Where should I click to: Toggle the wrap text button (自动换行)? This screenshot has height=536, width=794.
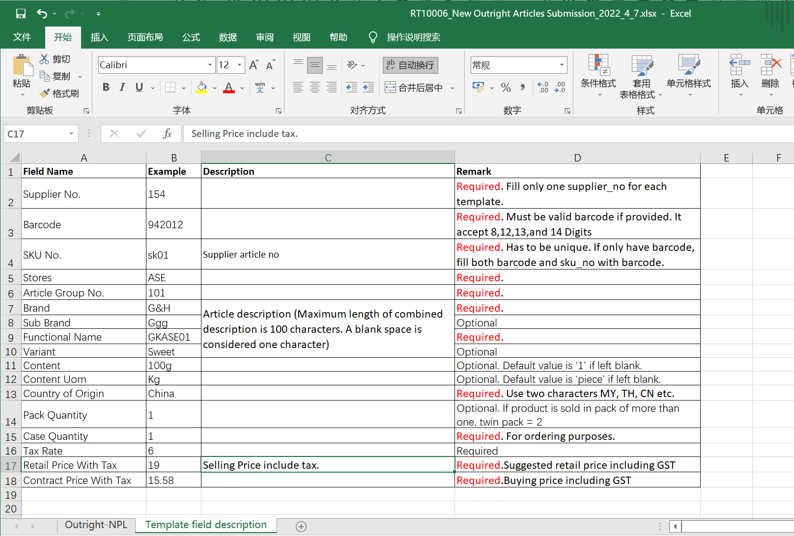pos(410,65)
